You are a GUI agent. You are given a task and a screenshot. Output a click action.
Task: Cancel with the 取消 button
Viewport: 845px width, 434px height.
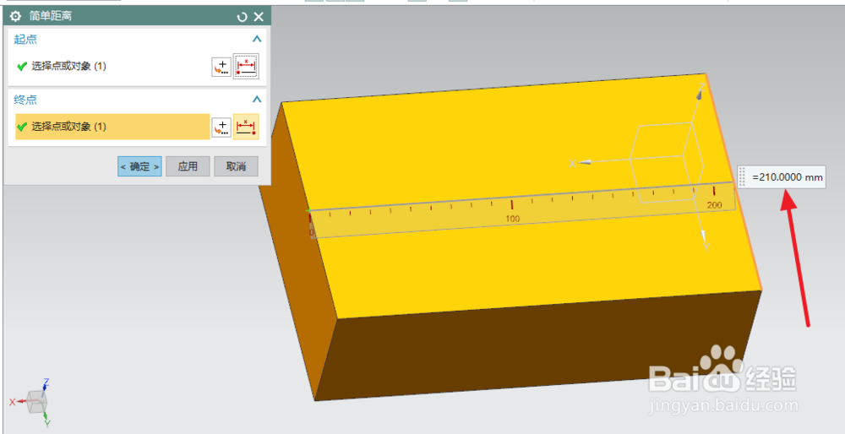[236, 166]
